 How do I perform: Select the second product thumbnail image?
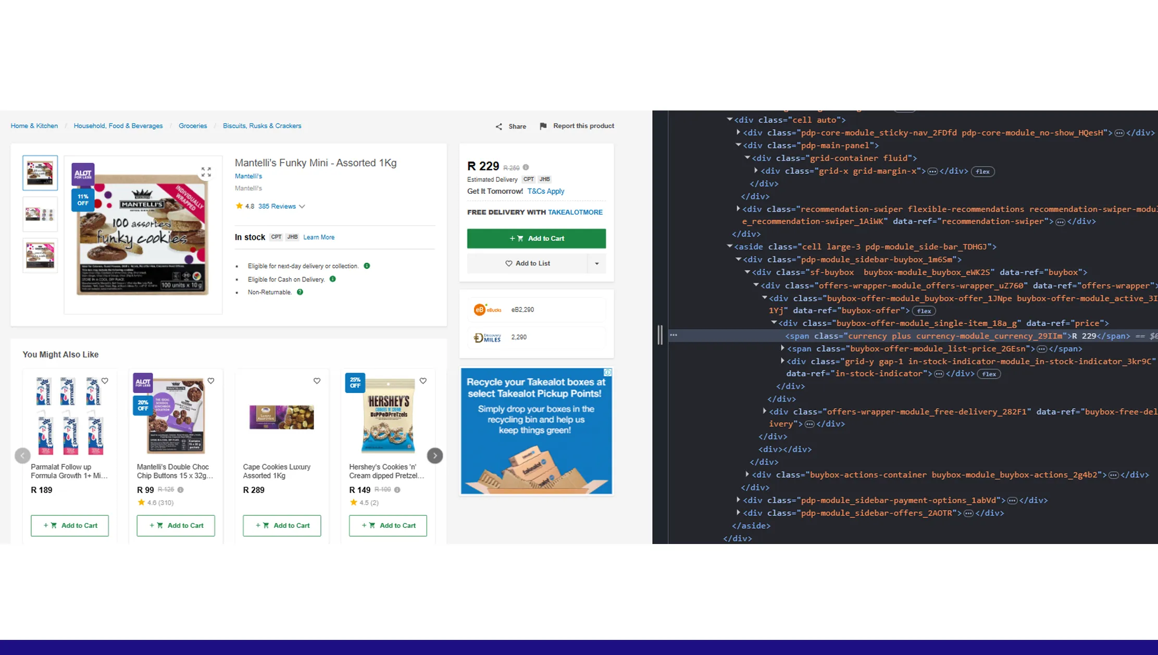[40, 214]
